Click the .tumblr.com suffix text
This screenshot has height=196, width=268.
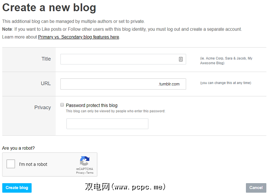pos(169,84)
